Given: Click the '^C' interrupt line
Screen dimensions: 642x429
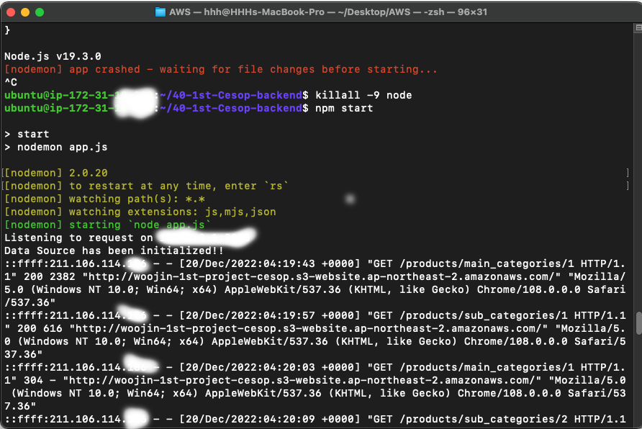Looking at the screenshot, I should click(x=11, y=82).
